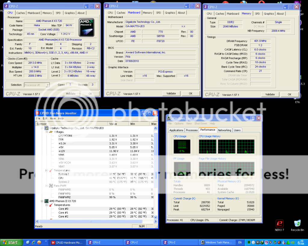Click the HWMonitor vertical scrollbar down arrow
This screenshot has height=246, width=308.
click(156, 217)
